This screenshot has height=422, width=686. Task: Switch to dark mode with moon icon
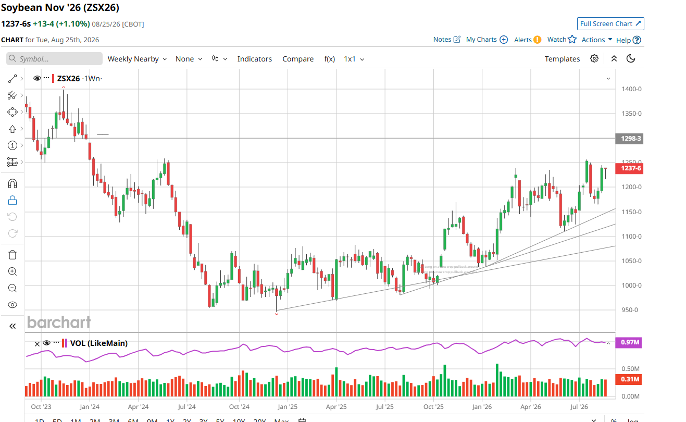click(x=631, y=58)
